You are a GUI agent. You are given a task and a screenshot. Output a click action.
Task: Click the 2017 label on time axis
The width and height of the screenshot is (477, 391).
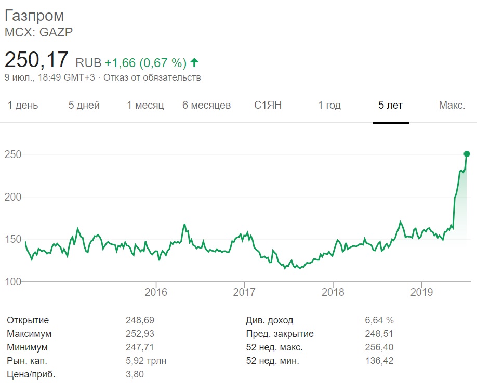point(244,292)
